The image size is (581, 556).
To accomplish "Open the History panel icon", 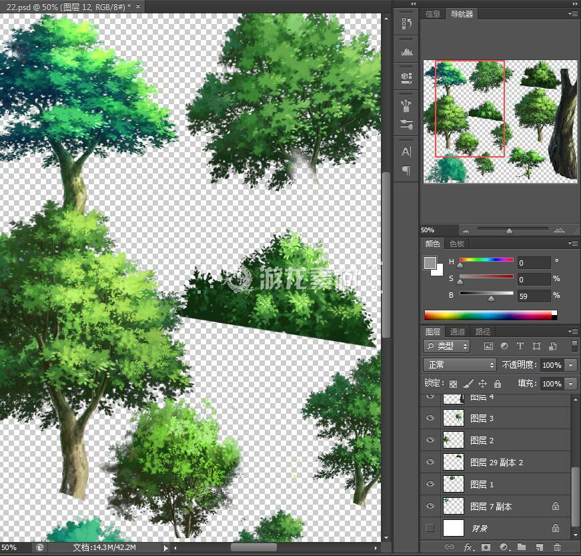I will pyautogui.click(x=406, y=24).
